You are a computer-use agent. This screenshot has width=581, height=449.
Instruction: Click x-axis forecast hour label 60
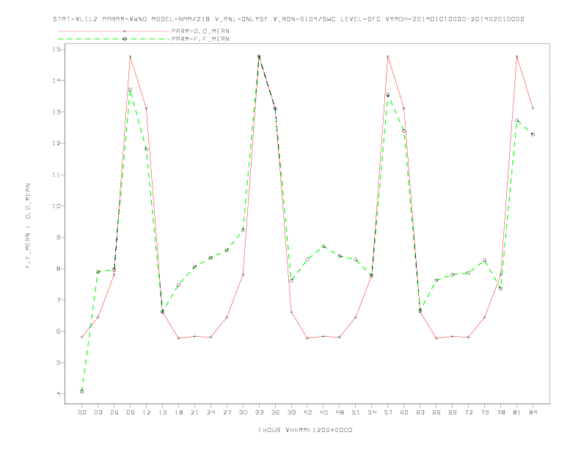pos(404,412)
